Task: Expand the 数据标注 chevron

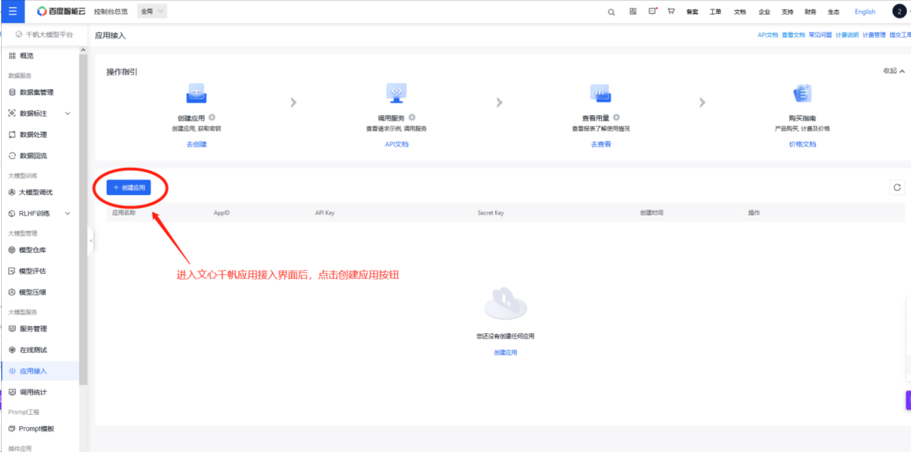Action: (68, 113)
